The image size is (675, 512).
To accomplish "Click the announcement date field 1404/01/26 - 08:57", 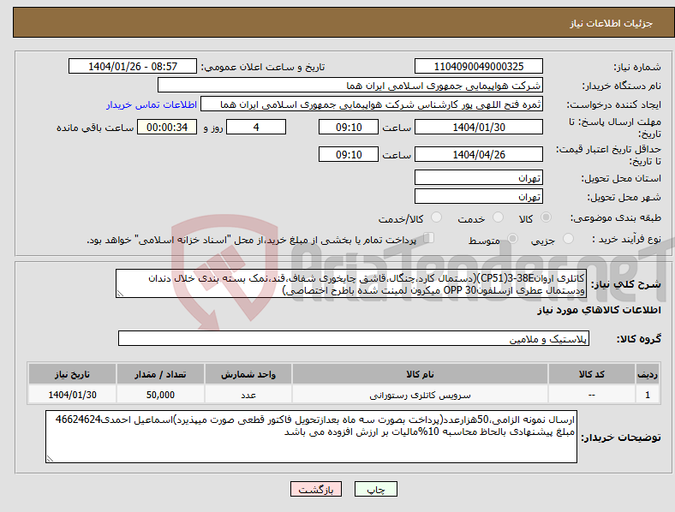I will click(x=133, y=66).
